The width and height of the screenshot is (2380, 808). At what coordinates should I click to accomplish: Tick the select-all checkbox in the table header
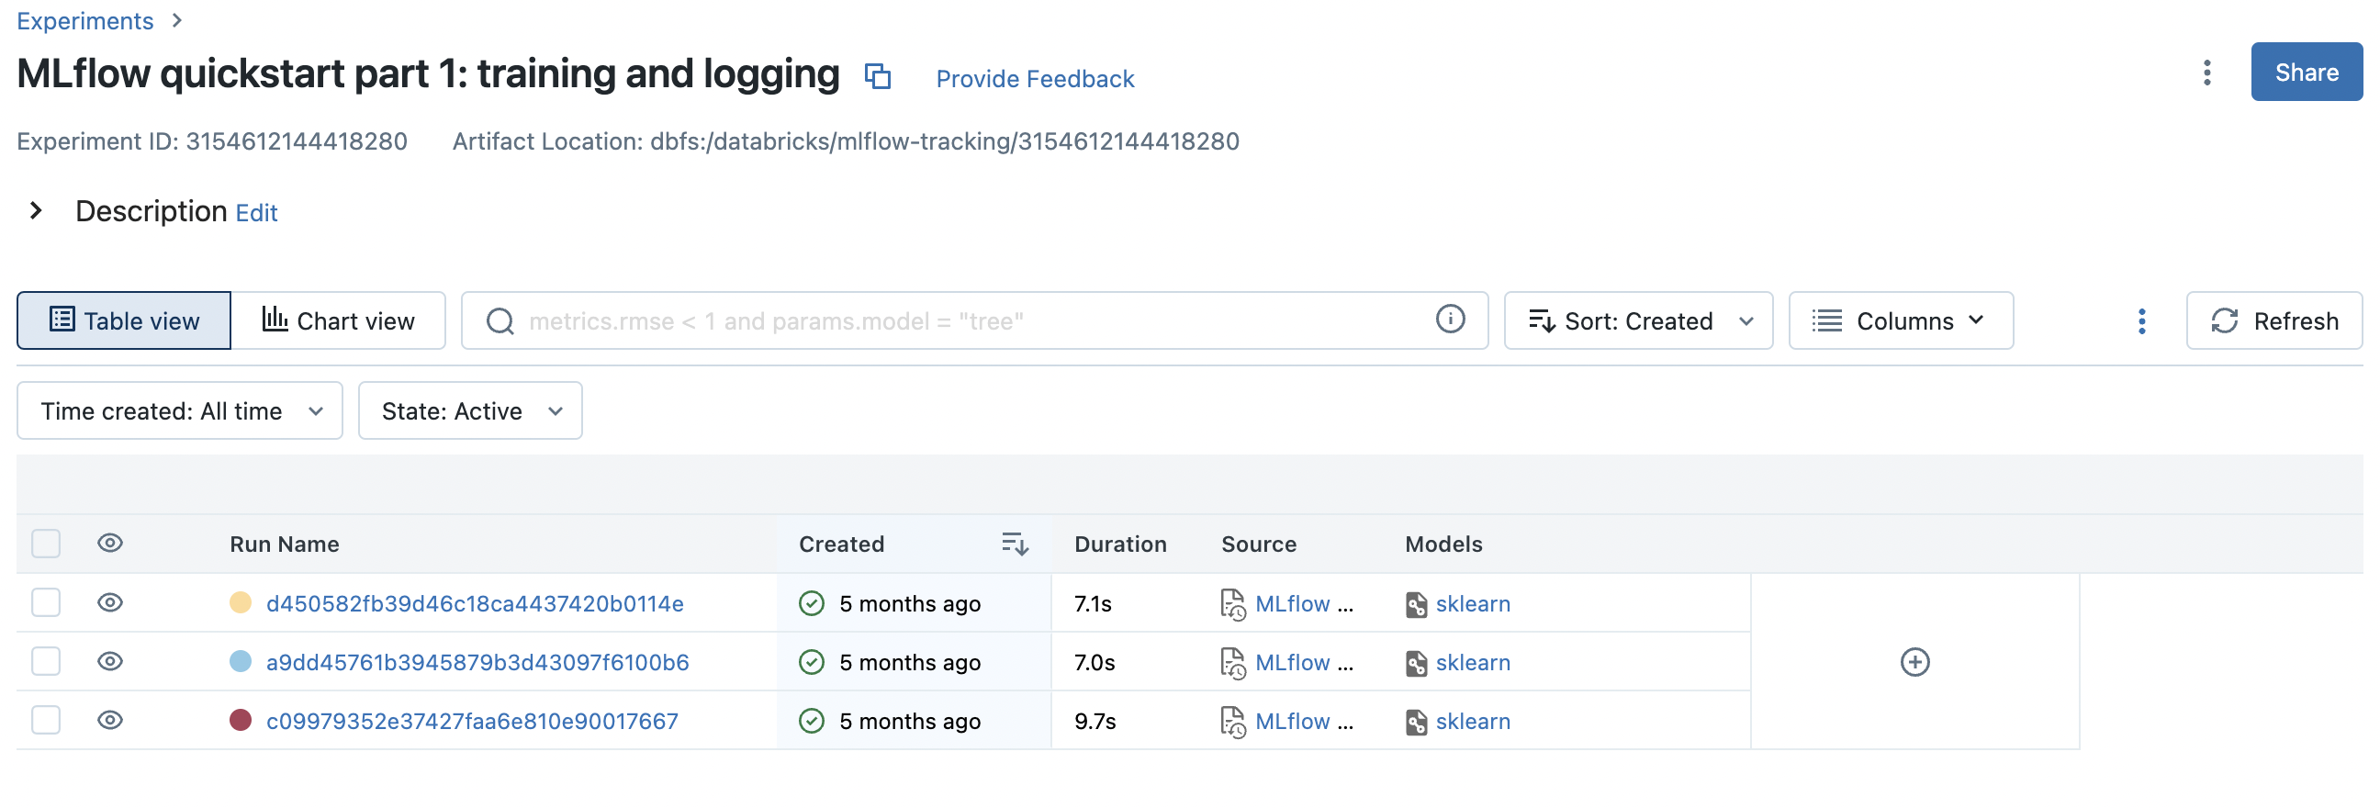[x=46, y=544]
